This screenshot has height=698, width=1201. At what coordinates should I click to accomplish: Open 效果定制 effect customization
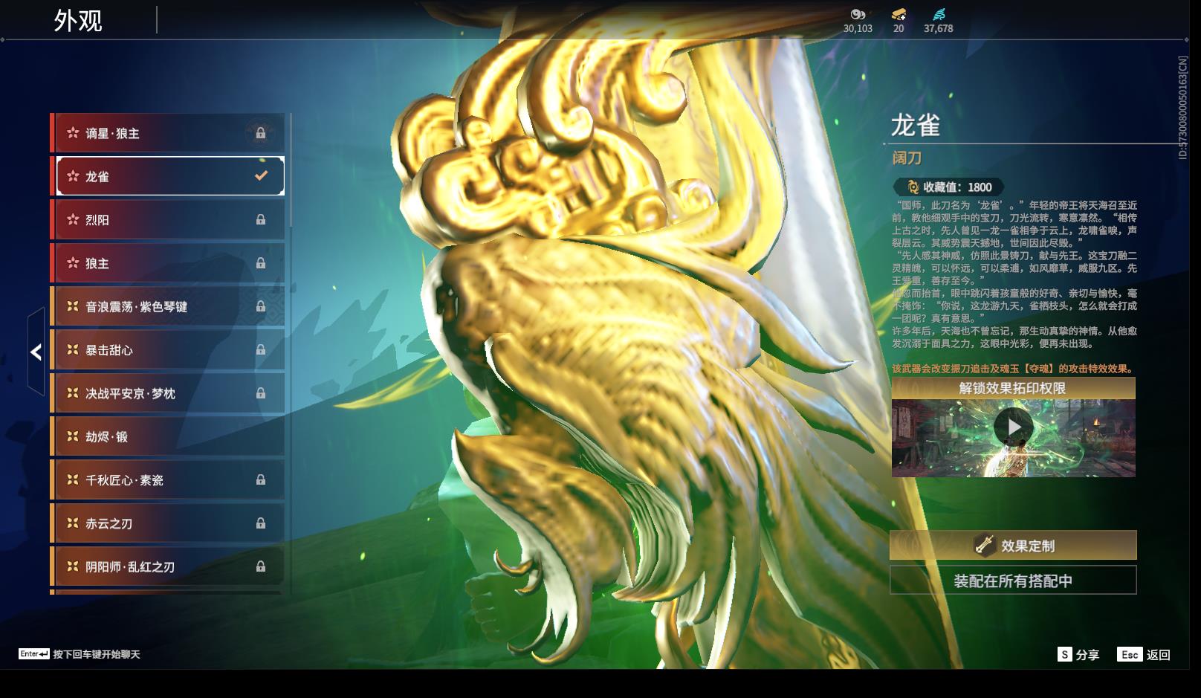tap(1013, 546)
